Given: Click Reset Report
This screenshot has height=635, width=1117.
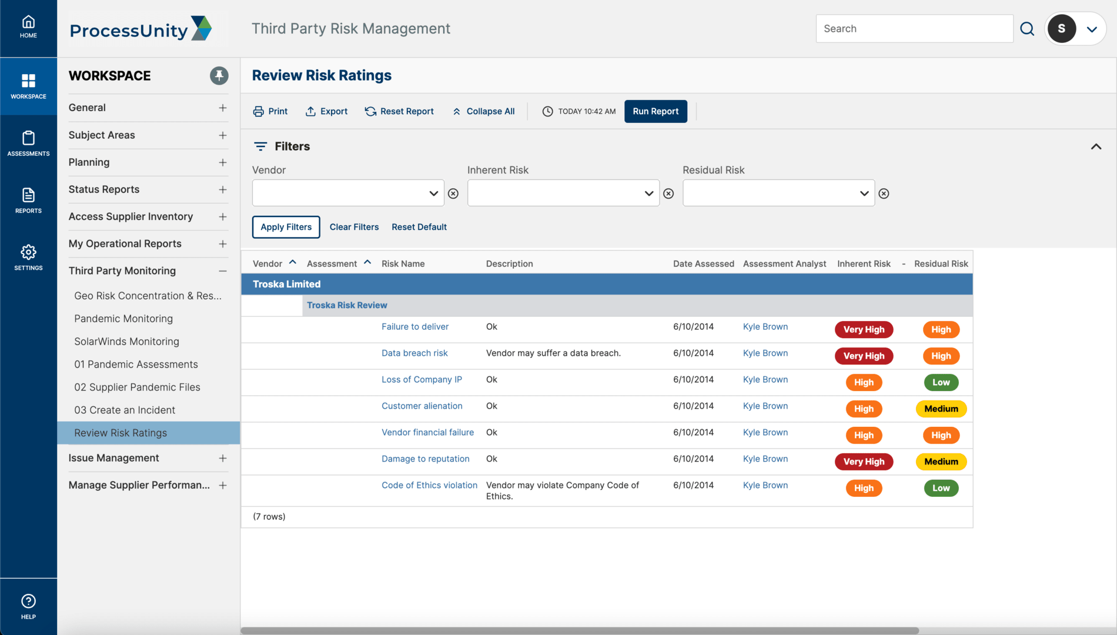Looking at the screenshot, I should click(399, 111).
